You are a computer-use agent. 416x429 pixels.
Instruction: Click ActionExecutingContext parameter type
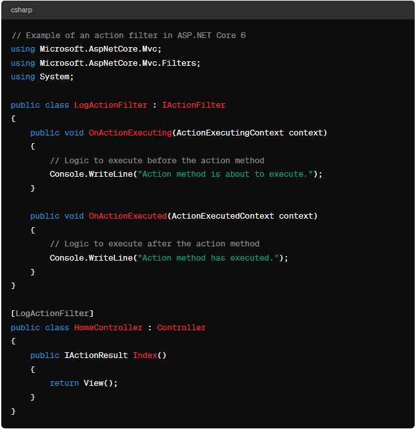(x=230, y=133)
